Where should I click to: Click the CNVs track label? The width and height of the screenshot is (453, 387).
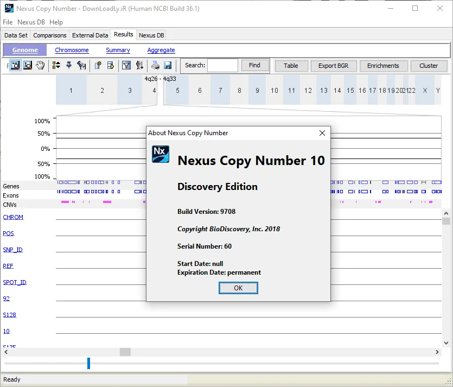tap(10, 205)
